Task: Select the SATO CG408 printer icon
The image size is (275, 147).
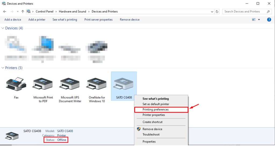Action: [x=124, y=84]
